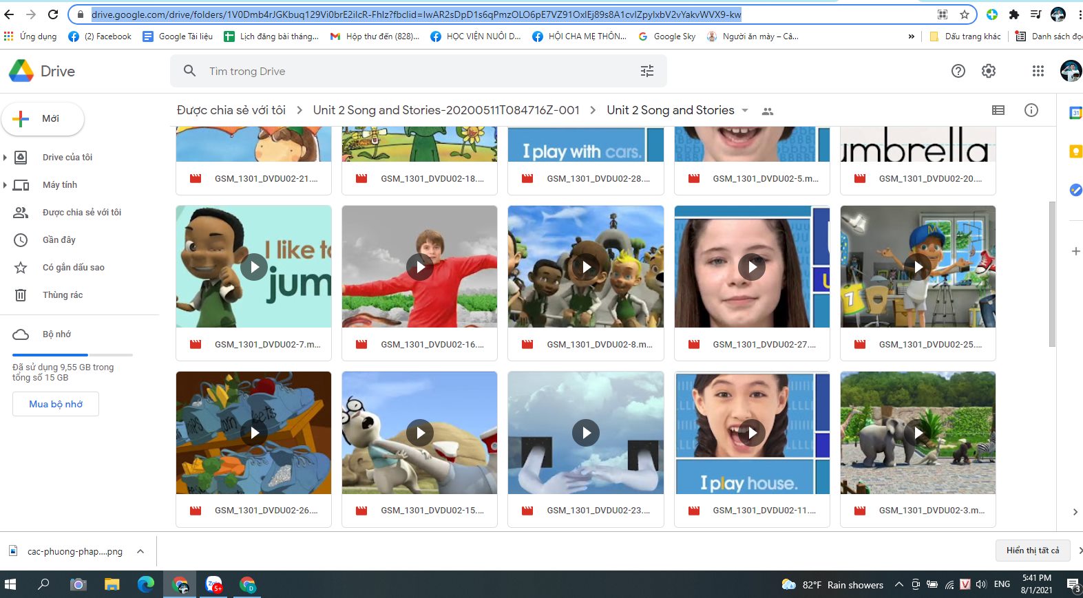
Task: Expand the 'Drive của tôi' tree
Action: coord(6,158)
